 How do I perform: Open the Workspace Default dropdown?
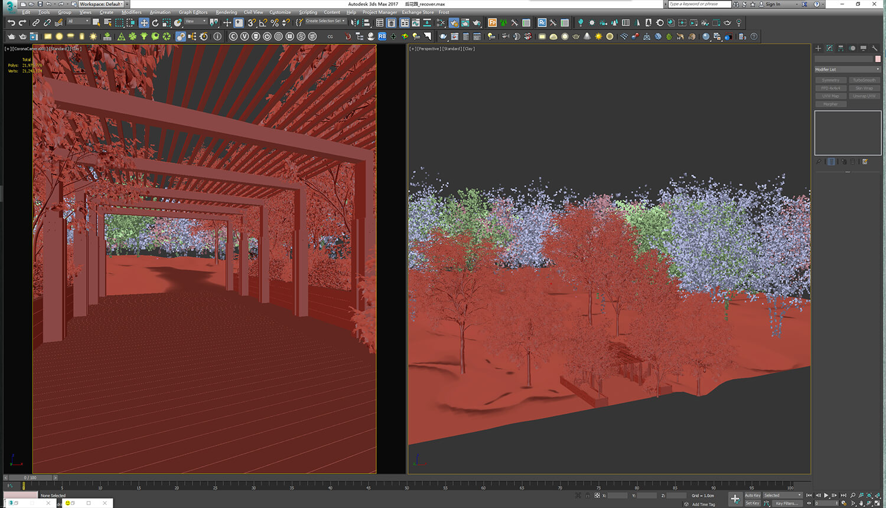pos(101,4)
